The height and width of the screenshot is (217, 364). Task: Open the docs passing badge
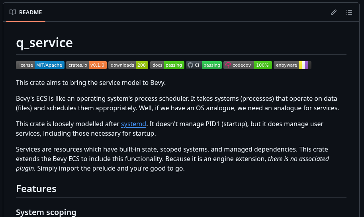point(167,65)
